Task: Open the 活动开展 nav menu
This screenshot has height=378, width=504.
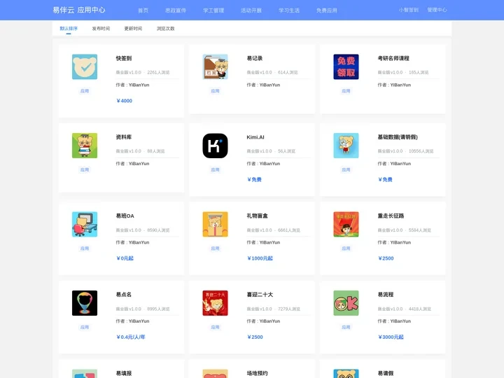Action: click(x=251, y=10)
